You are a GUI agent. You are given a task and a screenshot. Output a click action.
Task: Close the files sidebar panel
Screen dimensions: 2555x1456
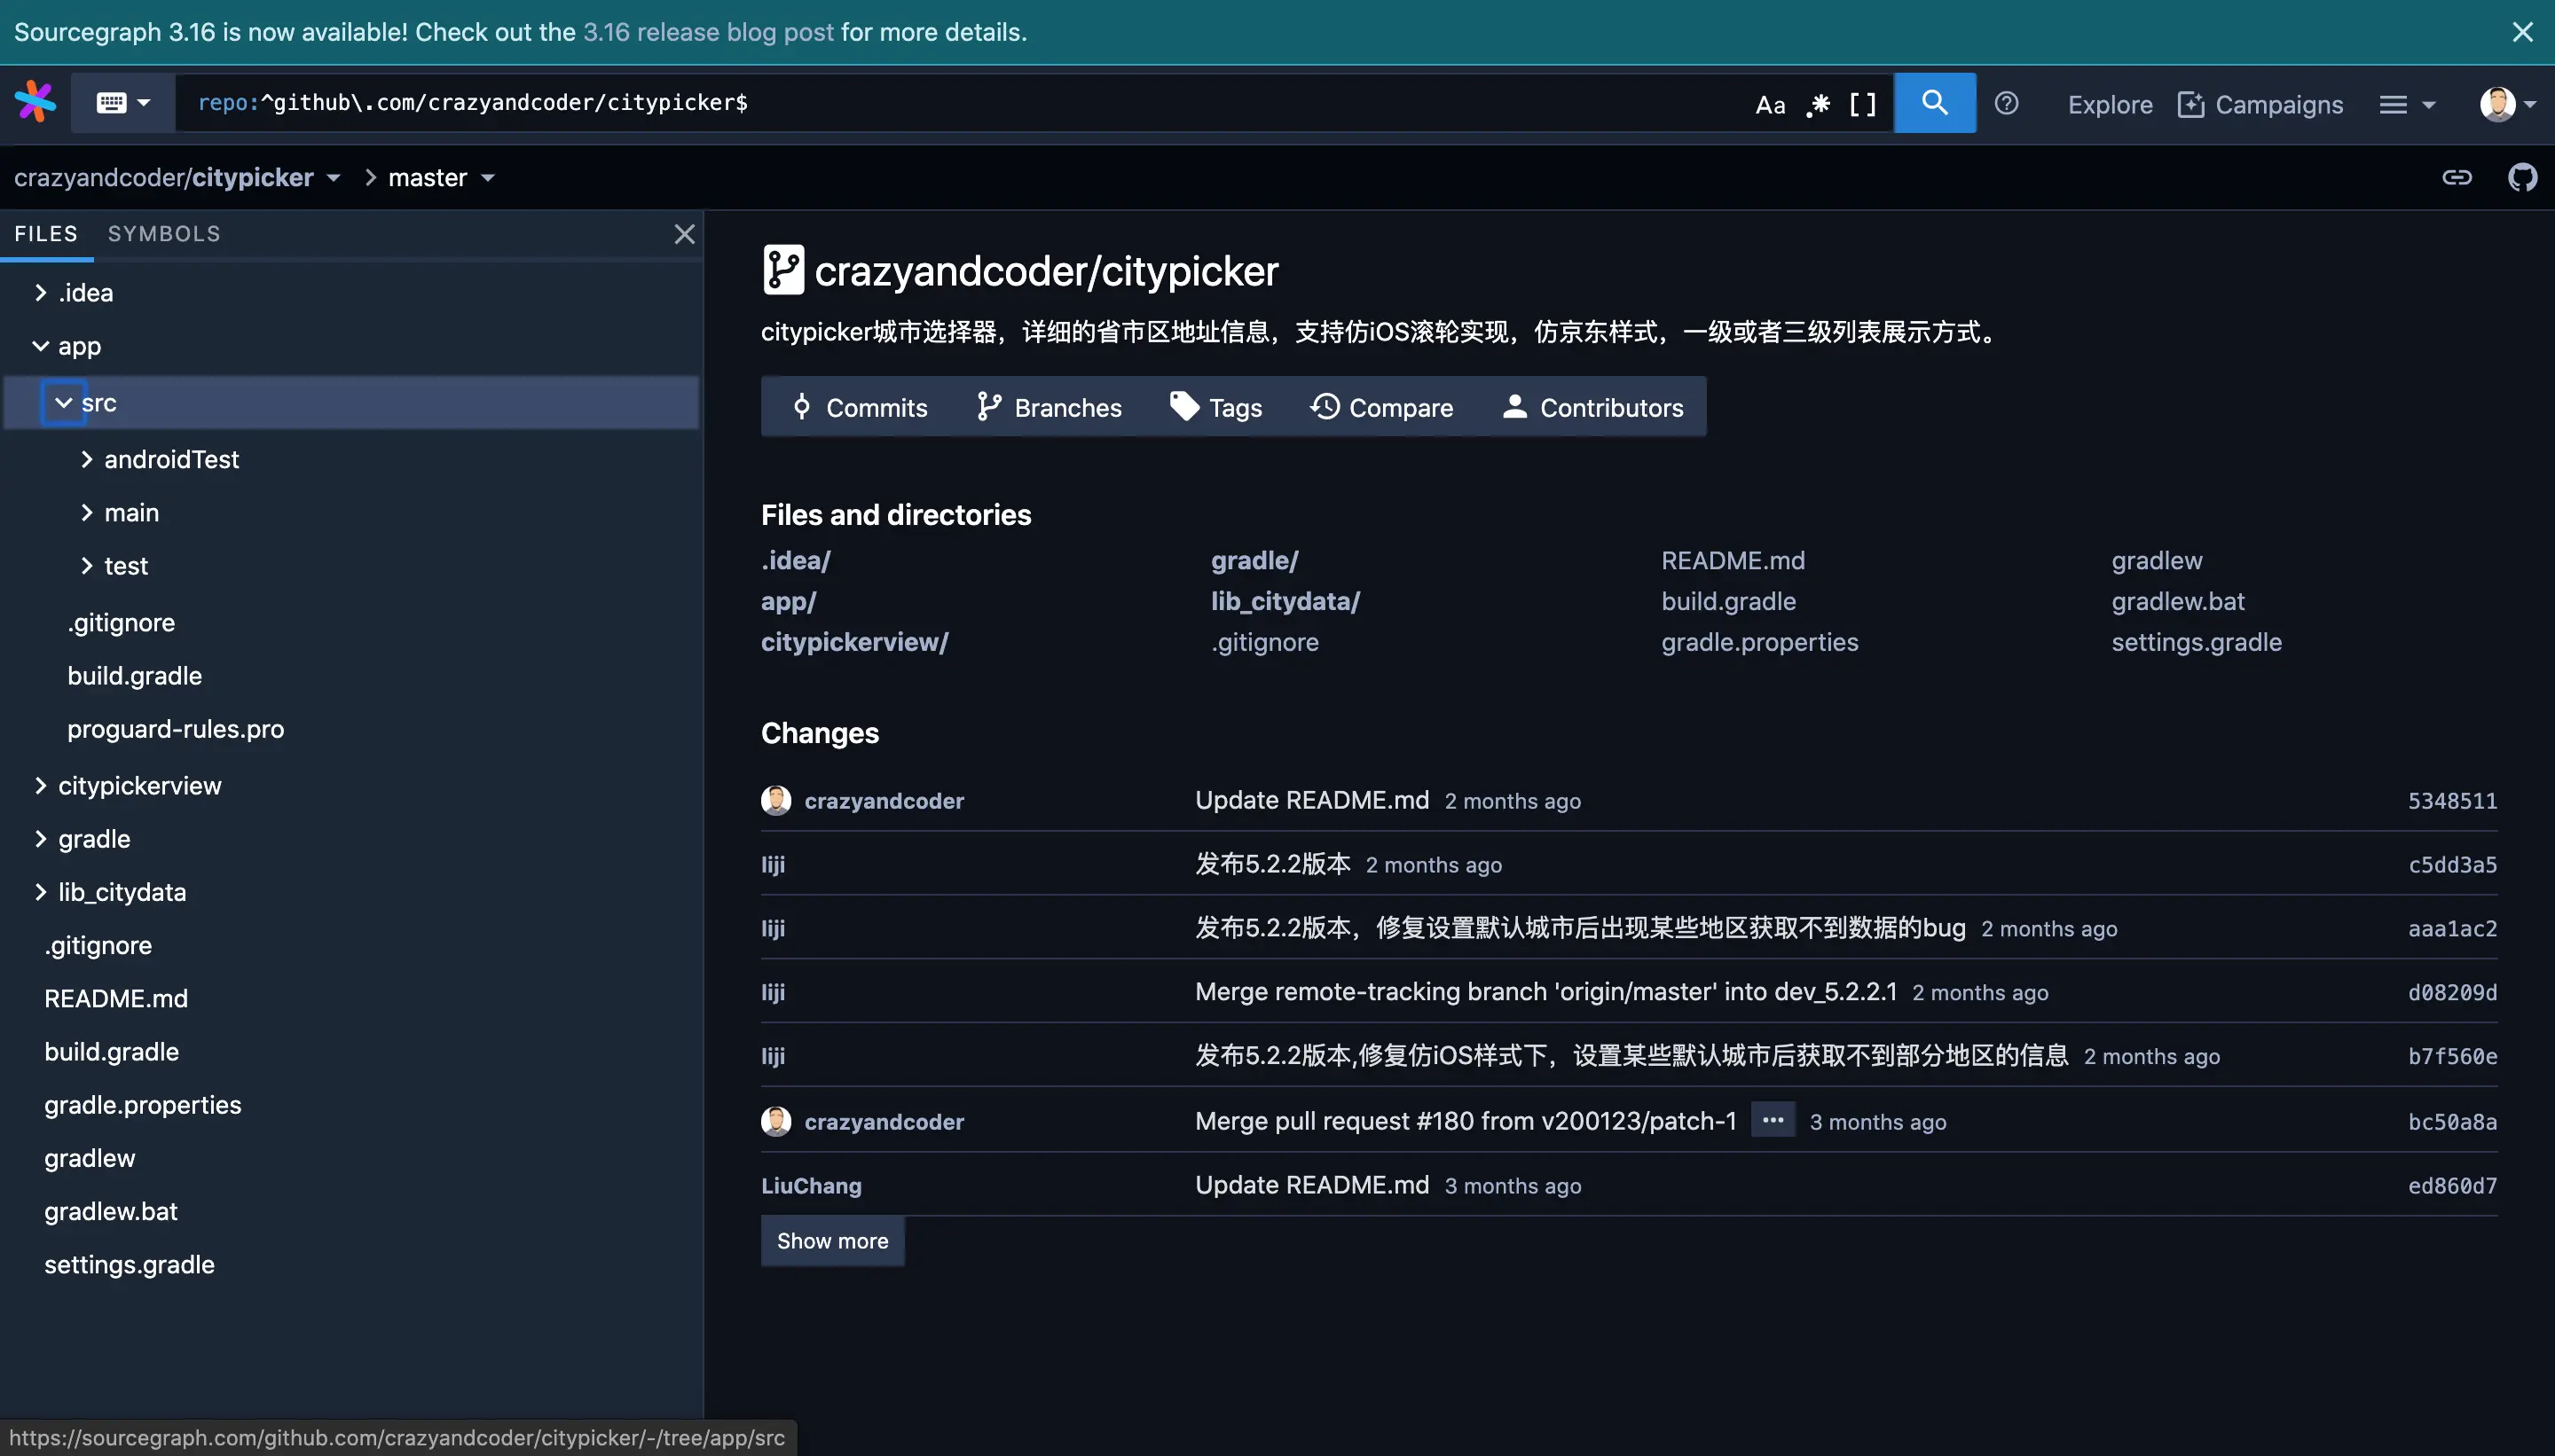click(x=684, y=234)
